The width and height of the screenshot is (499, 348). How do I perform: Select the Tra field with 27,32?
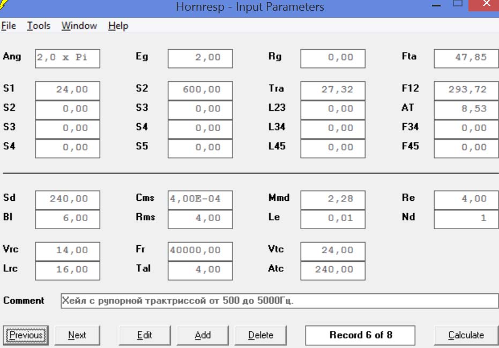click(333, 90)
